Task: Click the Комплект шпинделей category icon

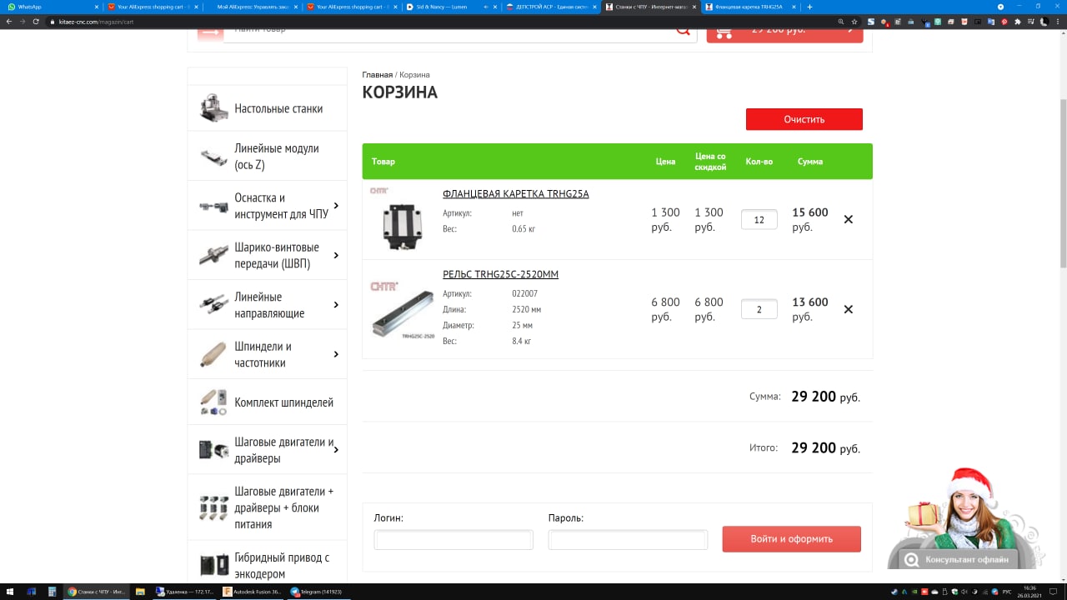Action: [x=213, y=402]
